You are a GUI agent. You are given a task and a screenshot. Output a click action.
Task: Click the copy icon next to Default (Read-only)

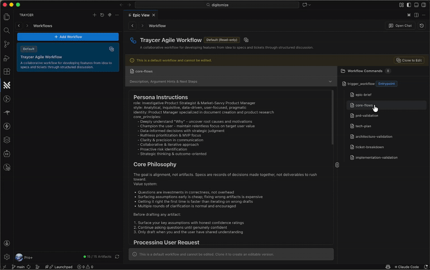[x=246, y=40]
